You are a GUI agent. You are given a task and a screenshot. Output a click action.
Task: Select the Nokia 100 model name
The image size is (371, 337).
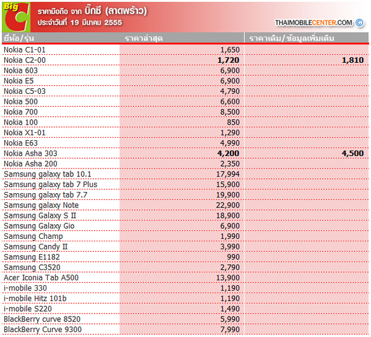20,122
